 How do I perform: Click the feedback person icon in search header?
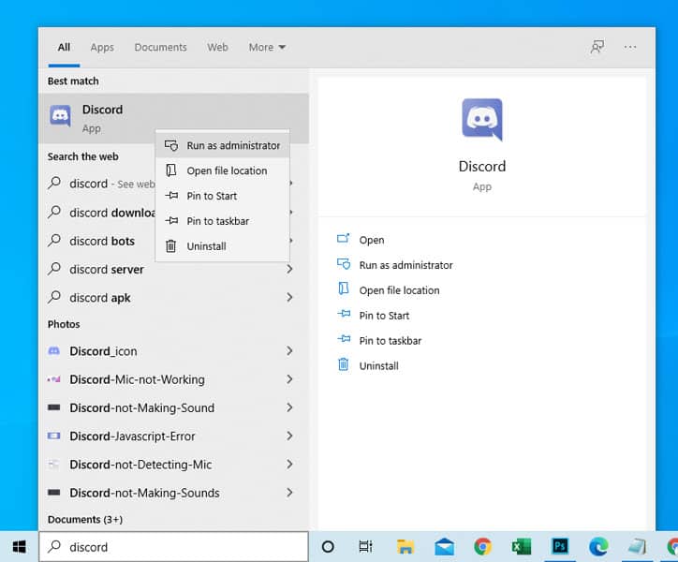point(597,47)
